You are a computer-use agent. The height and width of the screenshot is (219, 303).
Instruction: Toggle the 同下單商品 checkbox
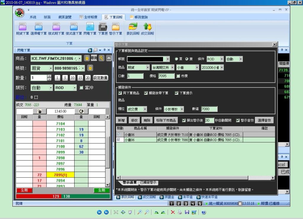(120, 93)
